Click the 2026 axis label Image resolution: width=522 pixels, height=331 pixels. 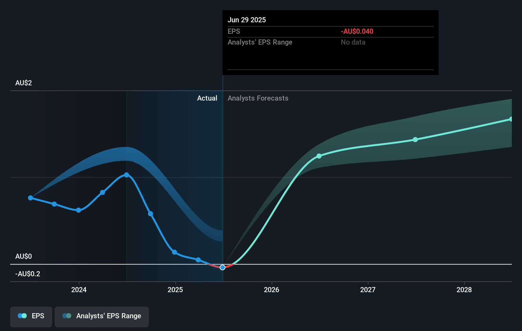271,290
